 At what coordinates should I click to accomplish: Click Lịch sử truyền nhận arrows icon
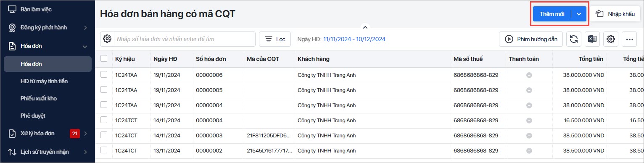(12, 152)
